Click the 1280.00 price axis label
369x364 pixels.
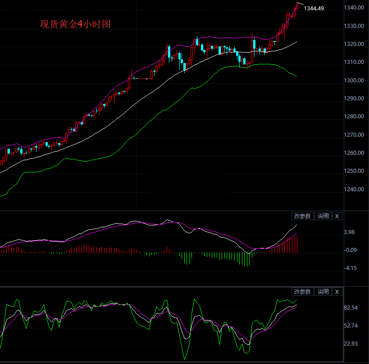pos(354,117)
